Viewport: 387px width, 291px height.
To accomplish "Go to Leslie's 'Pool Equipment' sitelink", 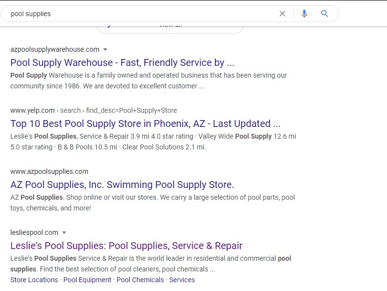I will [88, 280].
